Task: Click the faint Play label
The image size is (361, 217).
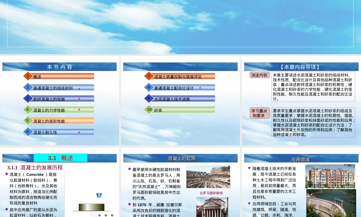Action: pyautogui.click(x=93, y=215)
